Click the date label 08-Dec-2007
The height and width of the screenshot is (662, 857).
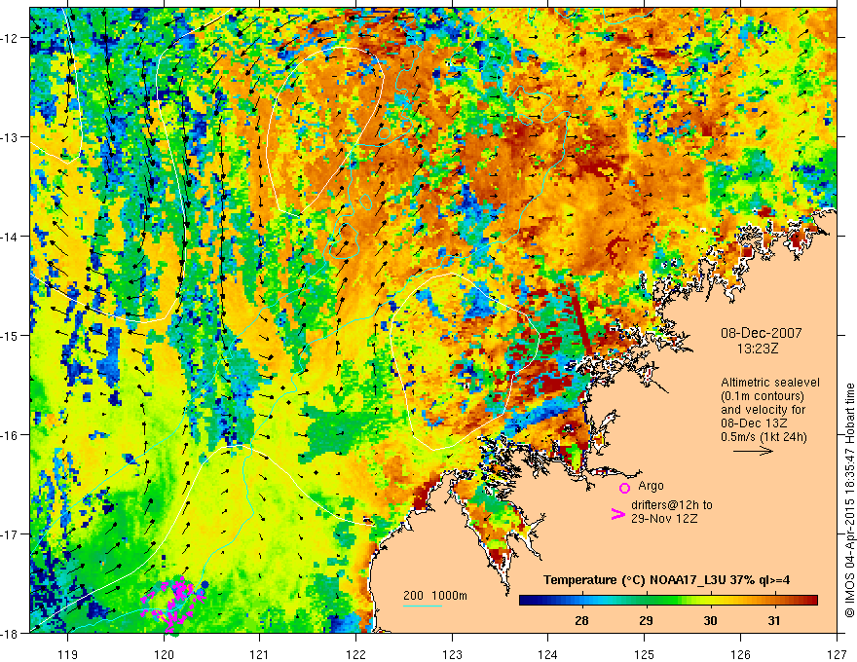(x=761, y=333)
